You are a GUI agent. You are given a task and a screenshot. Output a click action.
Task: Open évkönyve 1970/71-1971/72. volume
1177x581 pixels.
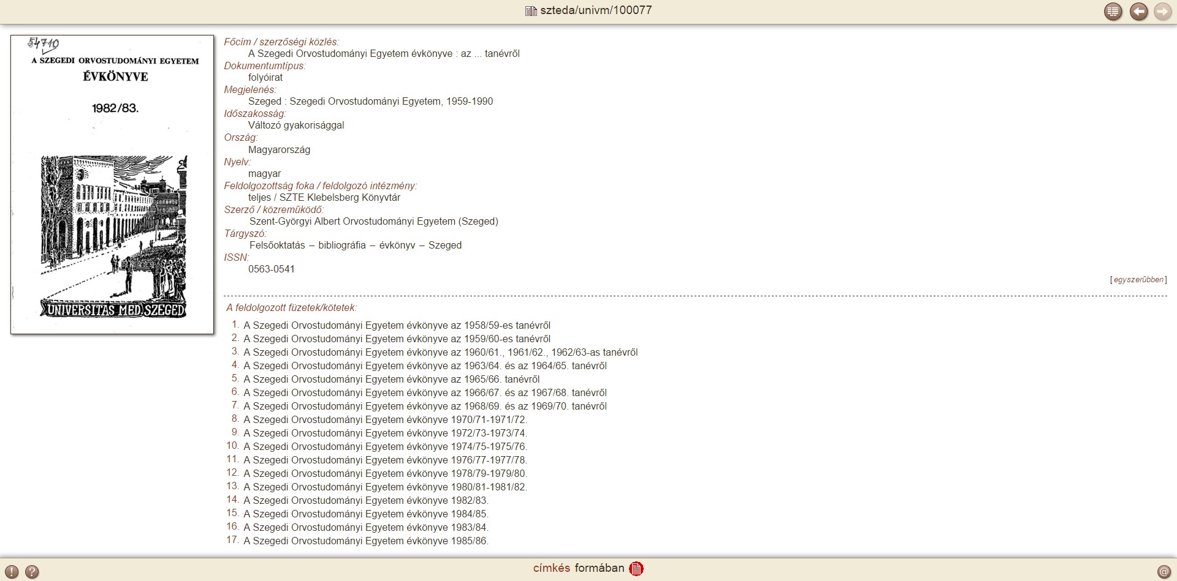(385, 420)
